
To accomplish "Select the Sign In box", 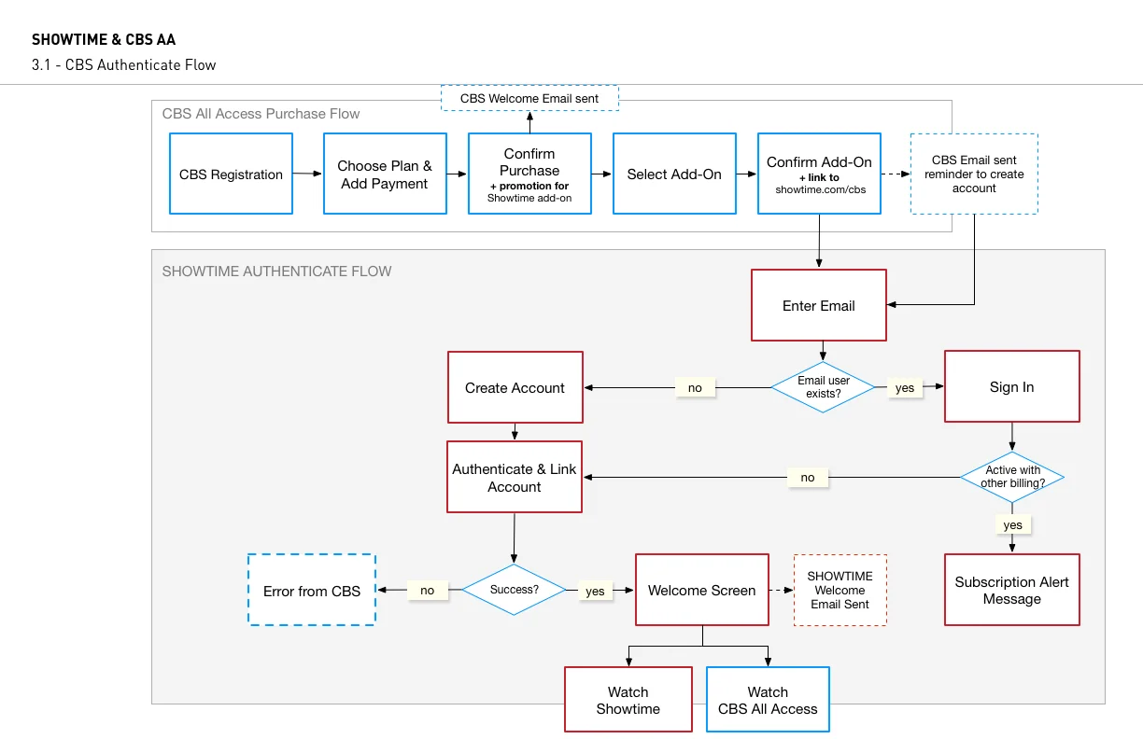I will (x=1012, y=387).
